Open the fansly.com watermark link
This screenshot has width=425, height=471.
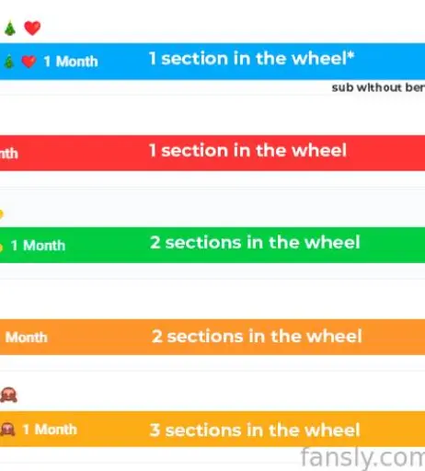362,459
